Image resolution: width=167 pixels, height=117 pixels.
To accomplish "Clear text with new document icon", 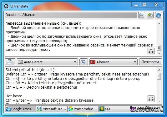I will click(x=10, y=62).
